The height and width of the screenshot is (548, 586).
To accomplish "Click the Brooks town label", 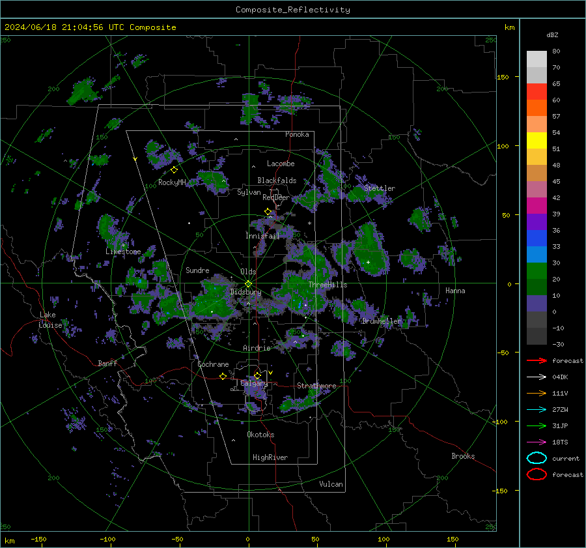I will point(463,456).
